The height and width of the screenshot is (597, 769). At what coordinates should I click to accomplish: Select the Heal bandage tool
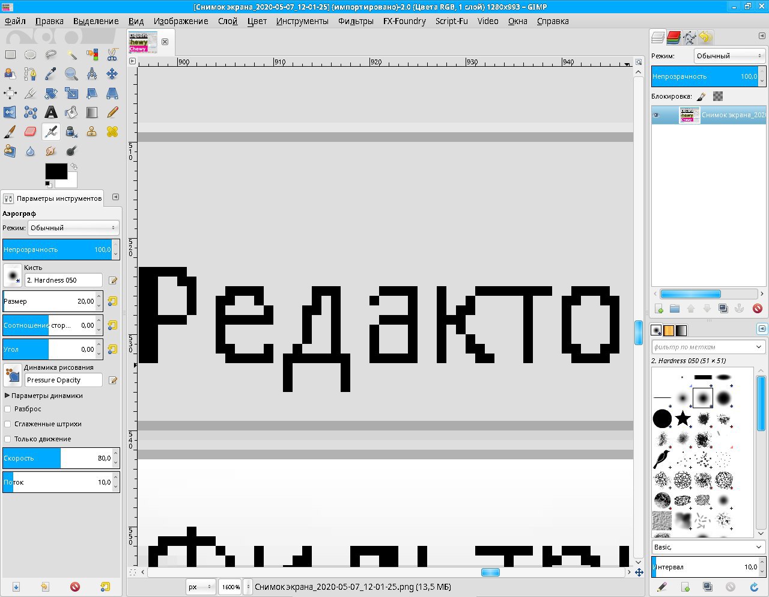[112, 132]
